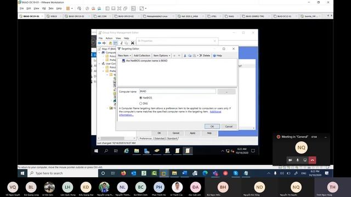Click the Cut icon in Targeting Editor toolbar
Image resolution: width=351 pixels, height=197 pixels.
tap(185, 55)
